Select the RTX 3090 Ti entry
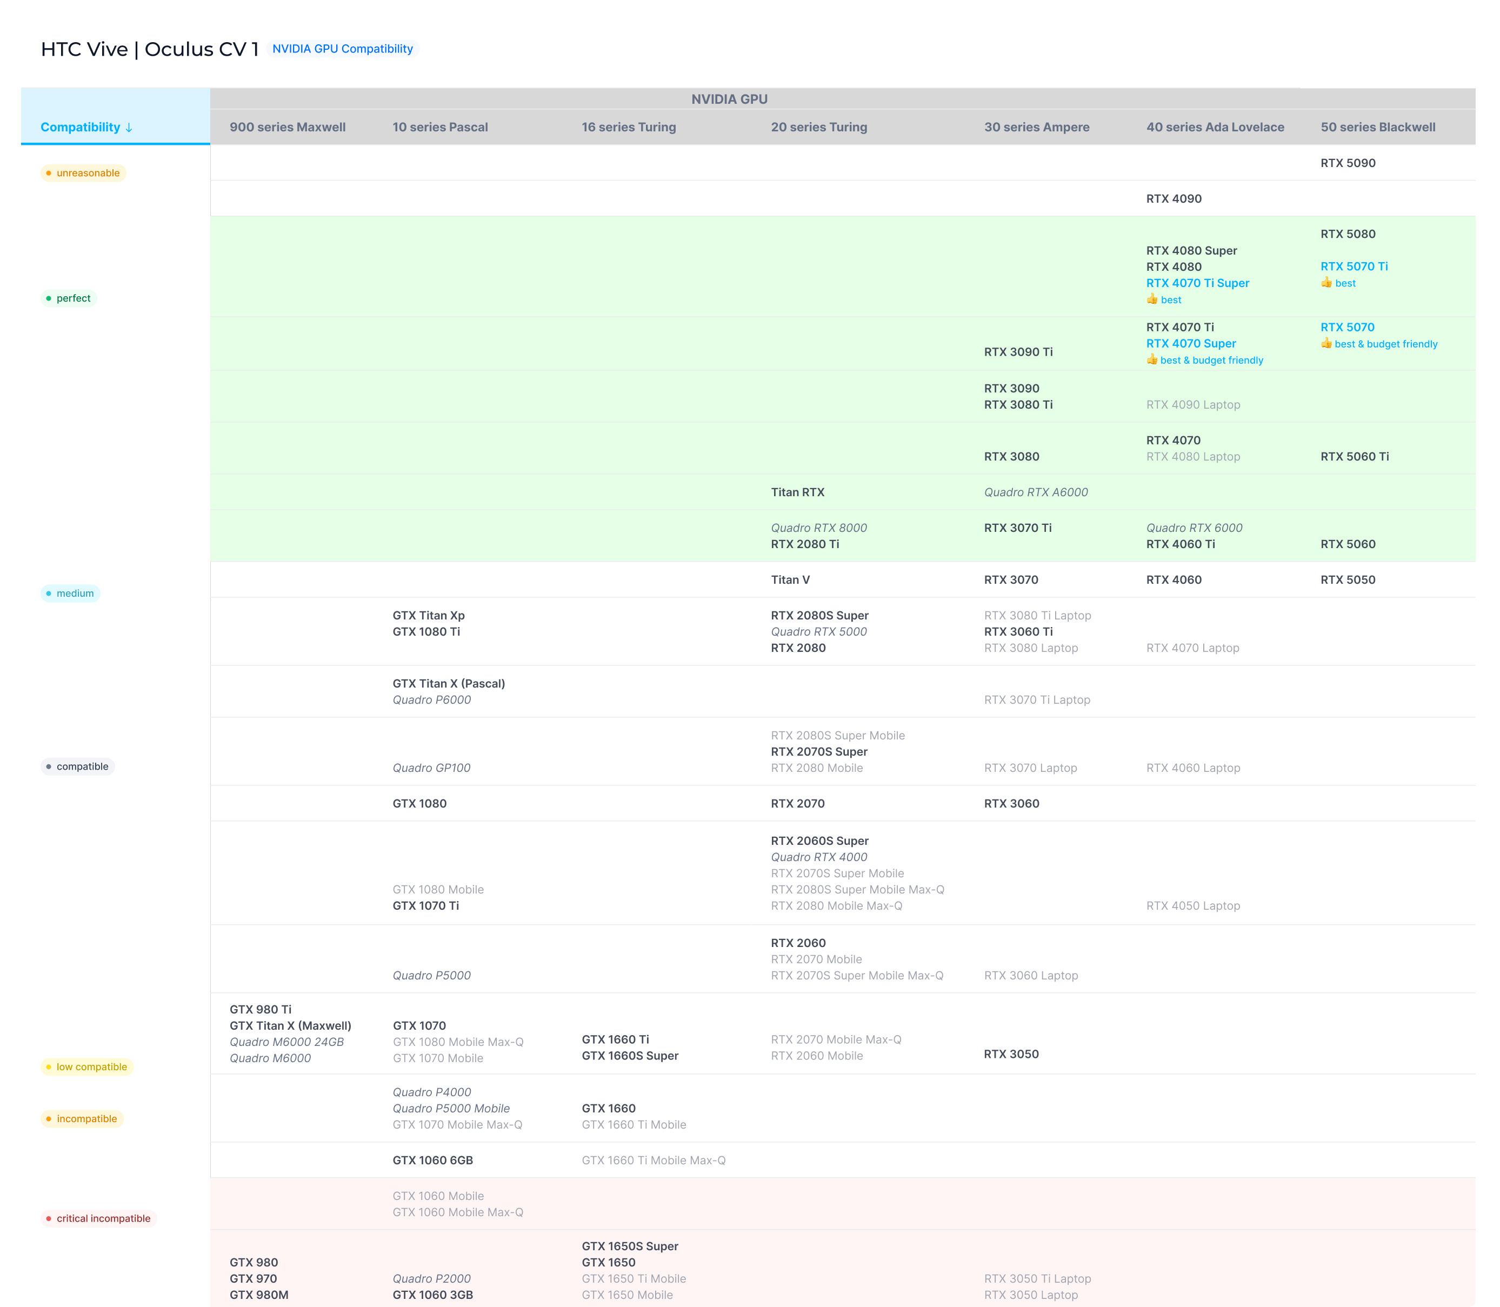Image resolution: width=1500 pixels, height=1307 pixels. [x=1018, y=352]
